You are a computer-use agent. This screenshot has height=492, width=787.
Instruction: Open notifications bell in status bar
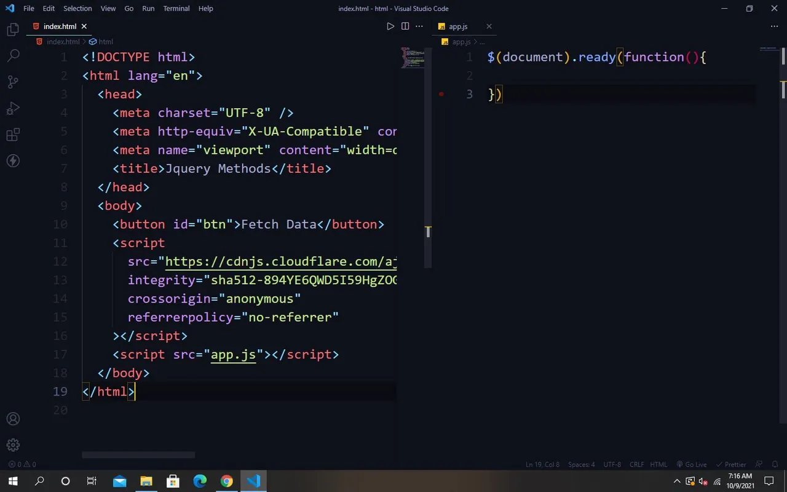pos(775,464)
